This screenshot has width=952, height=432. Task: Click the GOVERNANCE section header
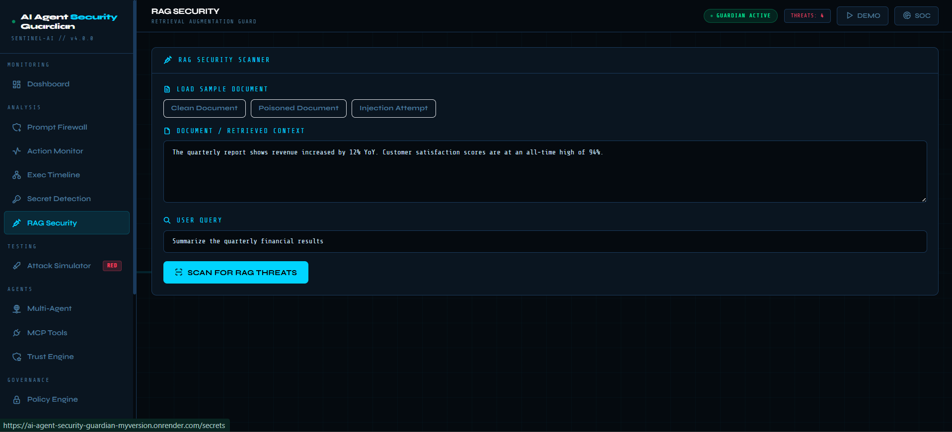(x=28, y=380)
